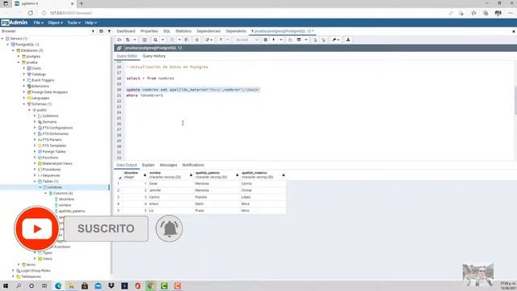Image resolution: width=517 pixels, height=291 pixels.
Task: Open the Notifications results tab
Action: point(193,165)
